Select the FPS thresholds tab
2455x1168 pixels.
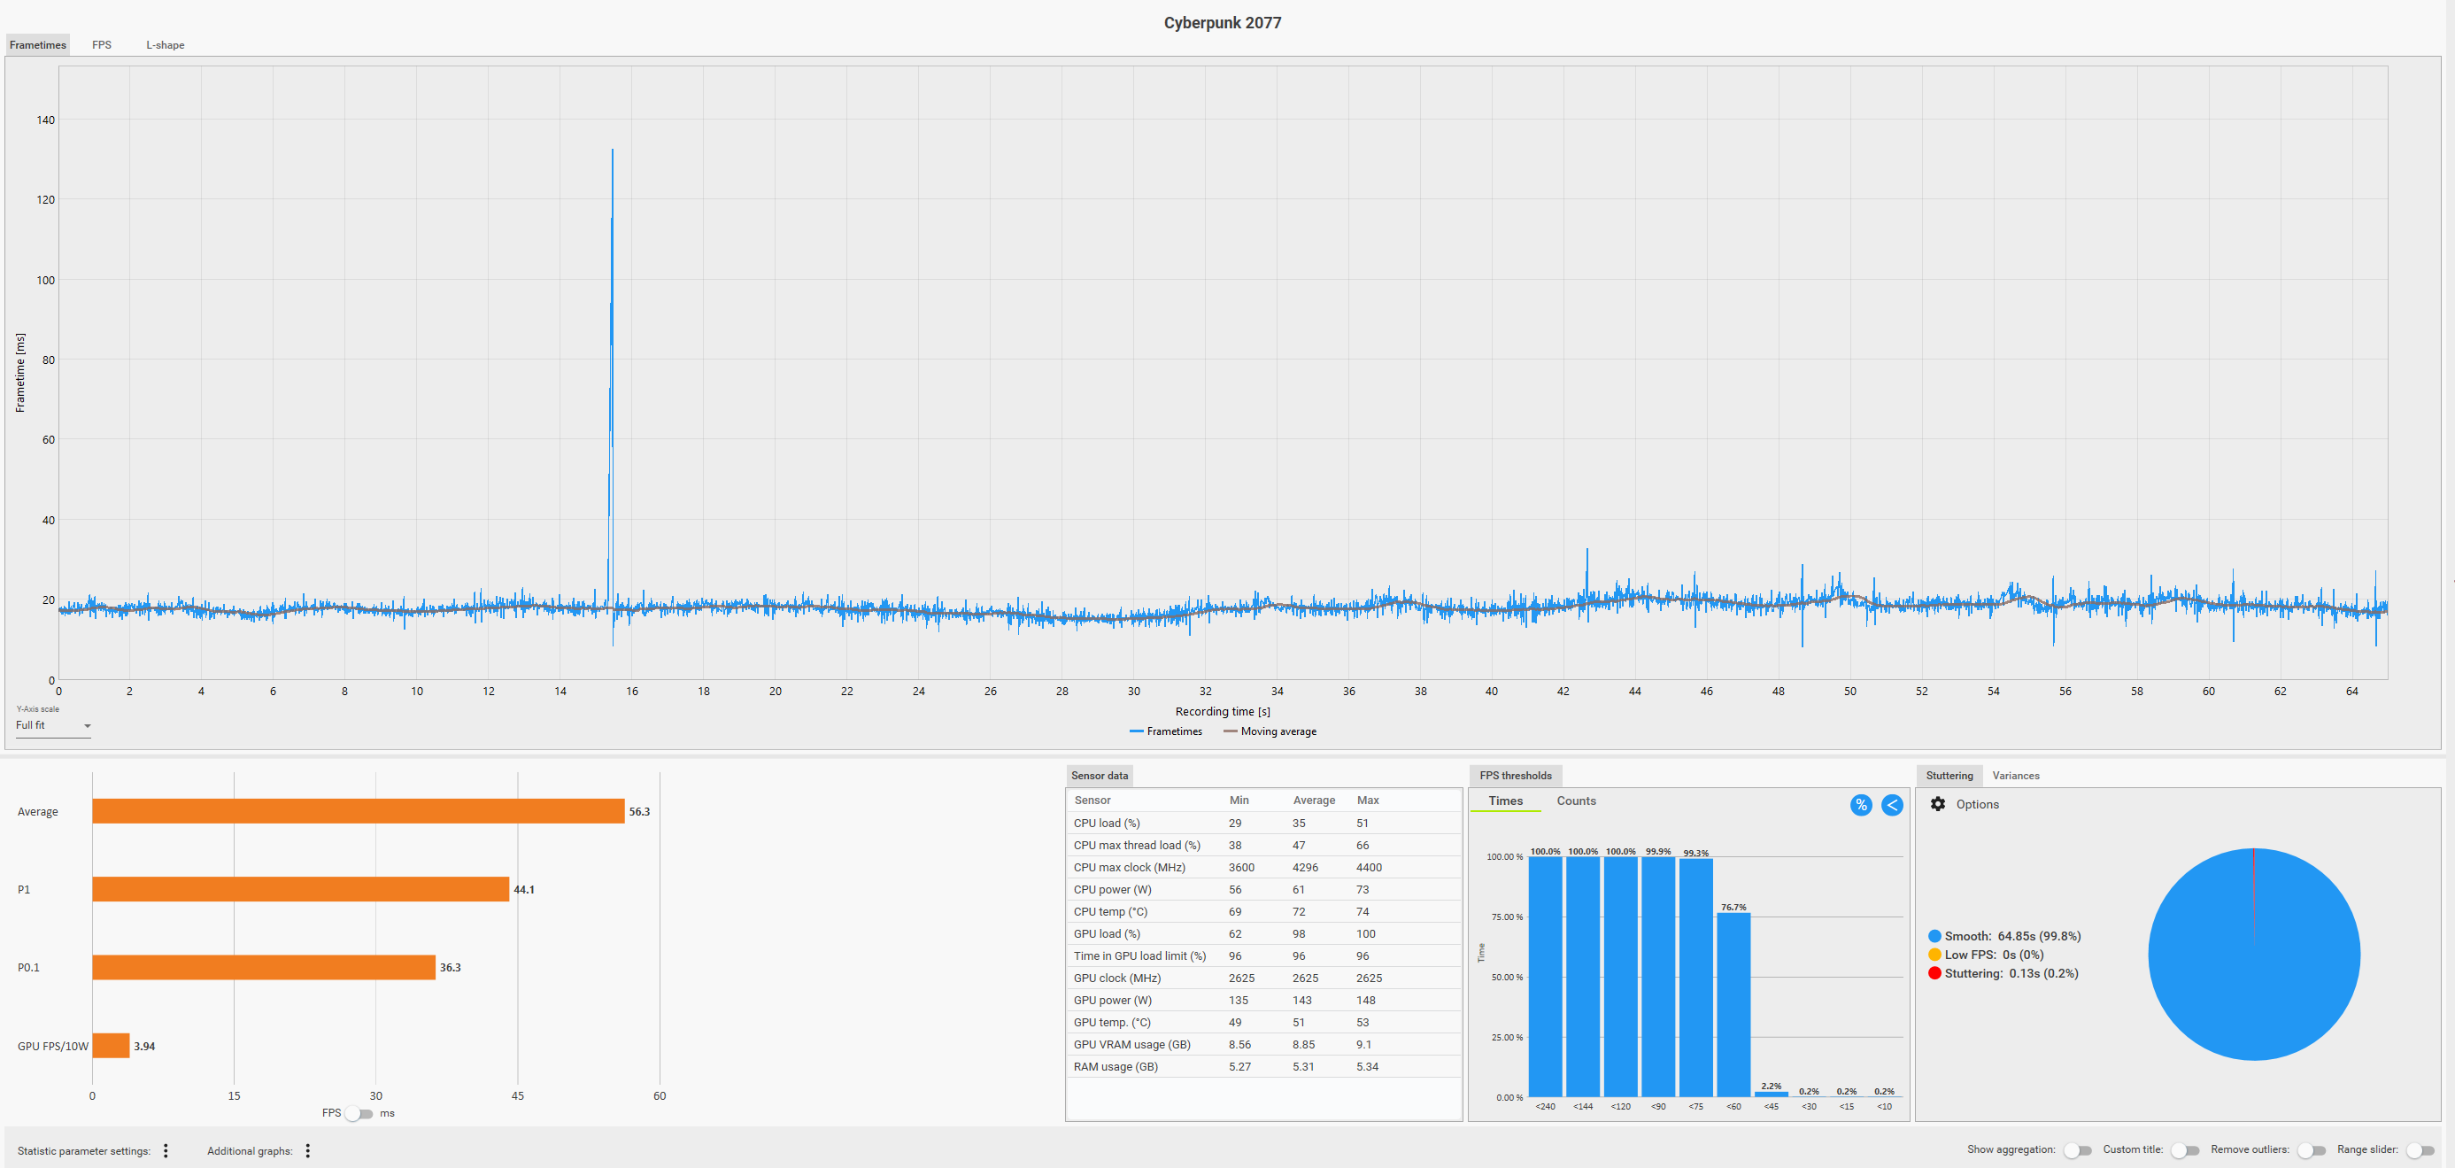click(1516, 775)
